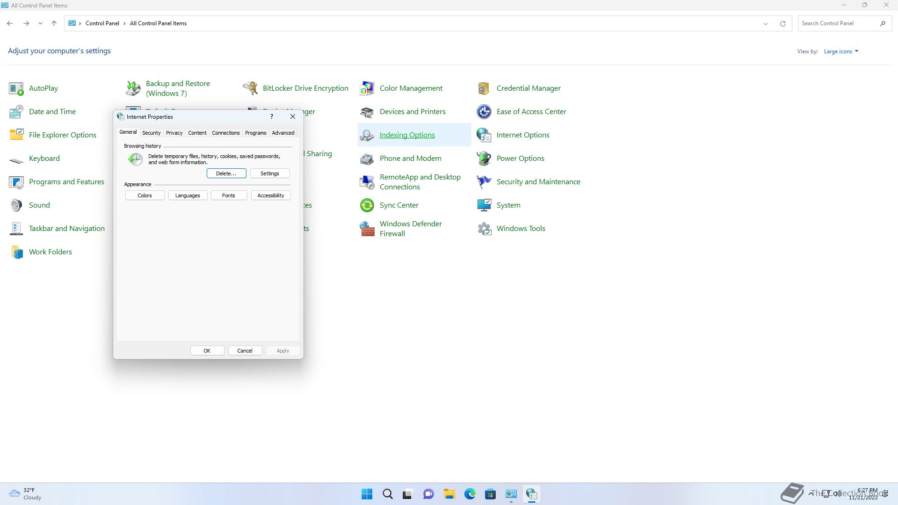The height and width of the screenshot is (505, 898).
Task: Switch to the Programs tab
Action: pos(255,133)
